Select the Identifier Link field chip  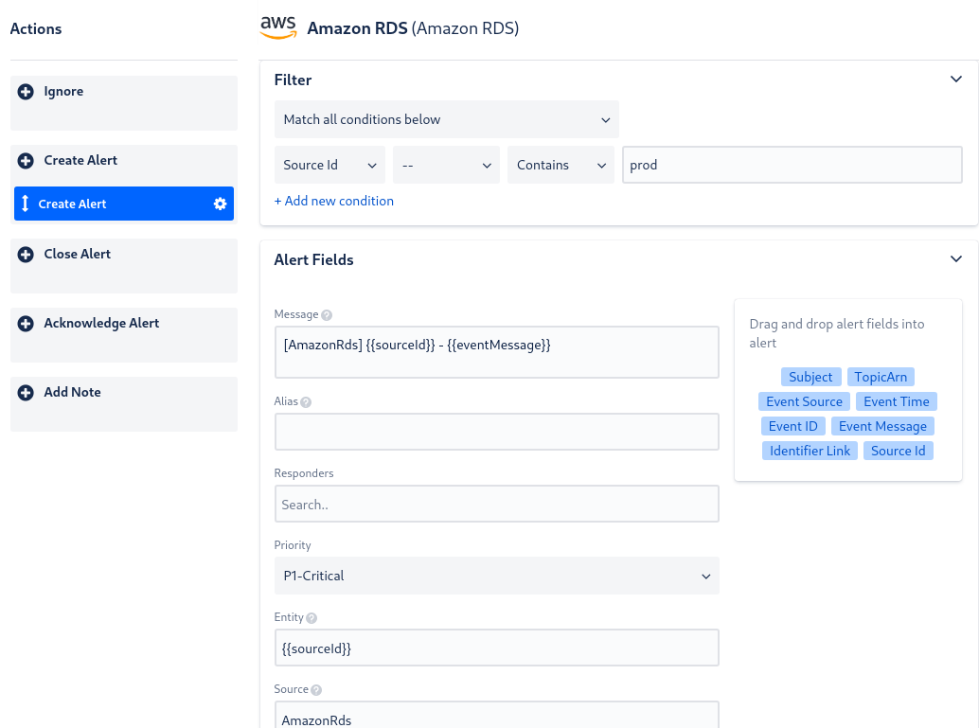810,451
